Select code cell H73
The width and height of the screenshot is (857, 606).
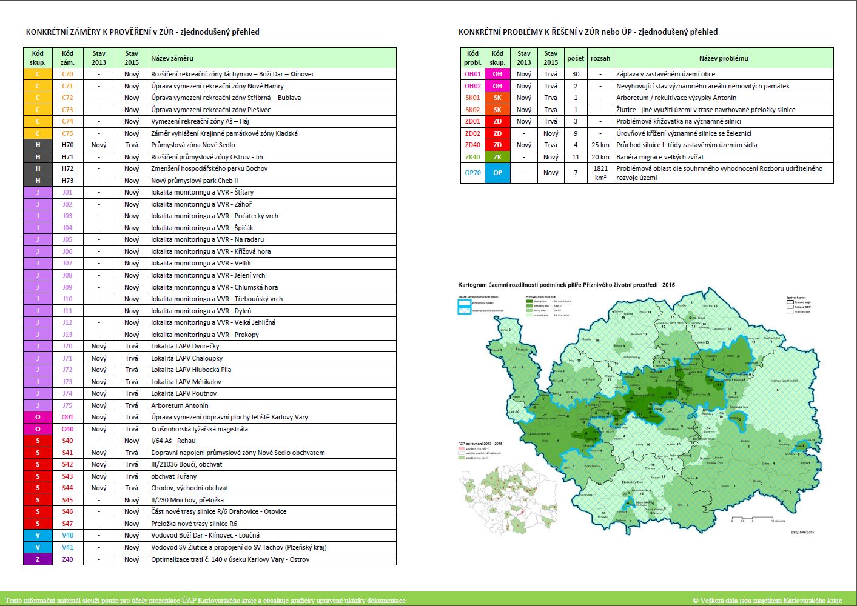click(67, 181)
